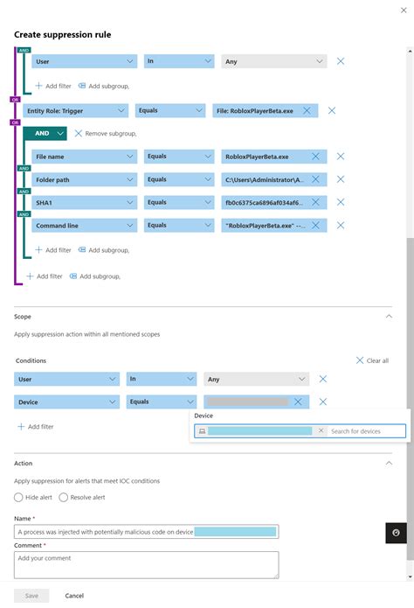Collapse the Action section

coord(389,463)
